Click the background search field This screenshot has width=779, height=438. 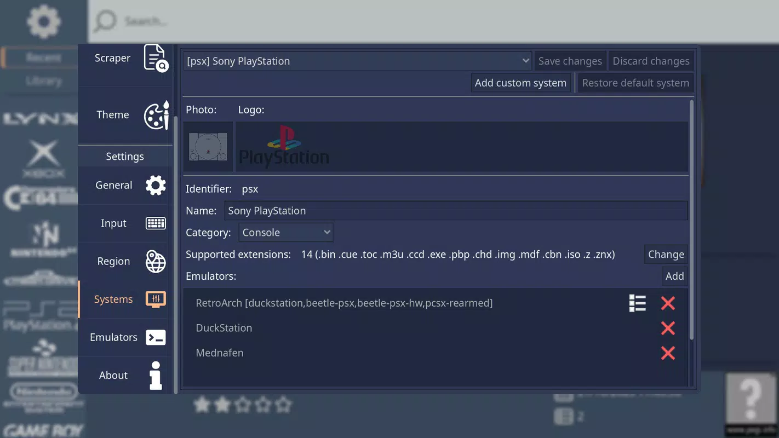click(433, 21)
